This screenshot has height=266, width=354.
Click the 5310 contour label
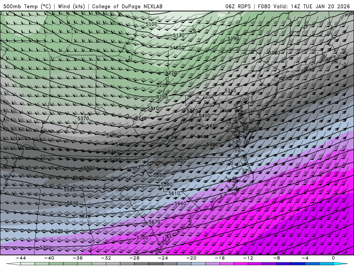click(x=153, y=108)
